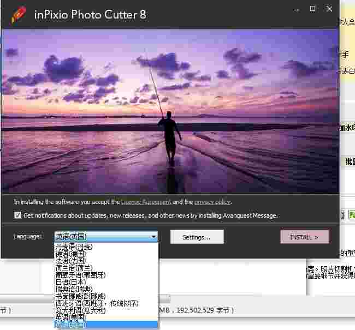Uncheck Avanquest Message notifications checkbox

tap(17, 215)
